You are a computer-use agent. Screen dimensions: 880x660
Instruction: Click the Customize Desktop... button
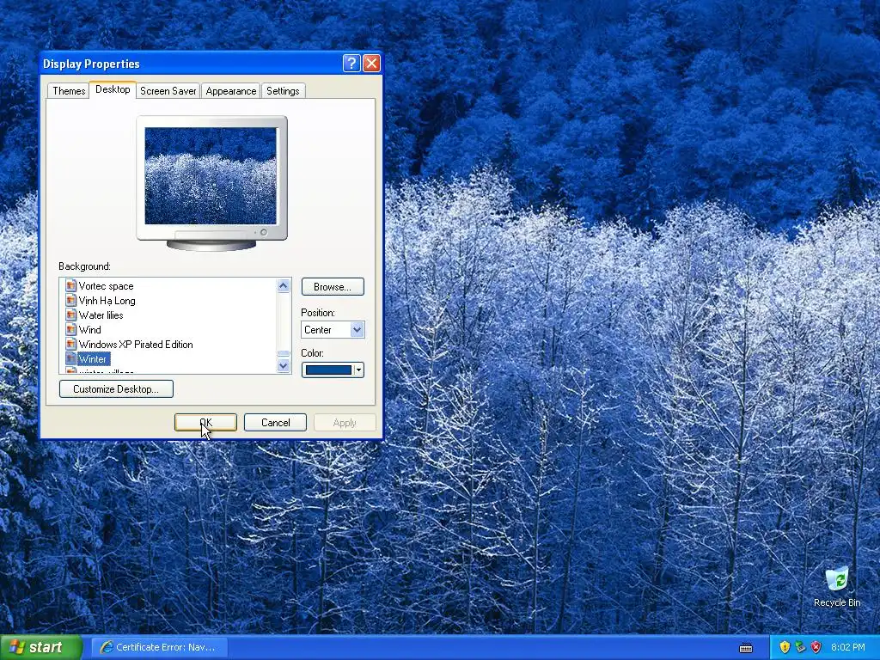click(116, 389)
